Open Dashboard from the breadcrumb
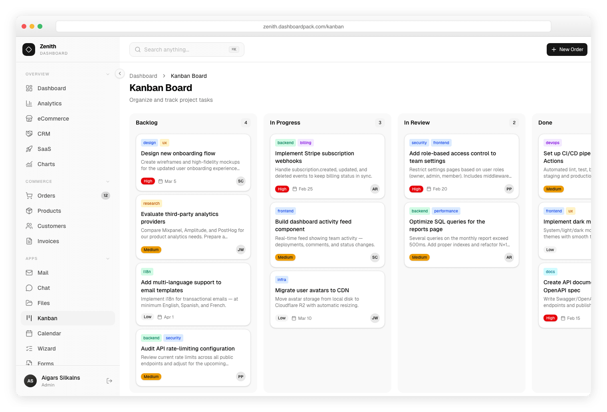Screen dimensions: 607x412 (x=143, y=76)
